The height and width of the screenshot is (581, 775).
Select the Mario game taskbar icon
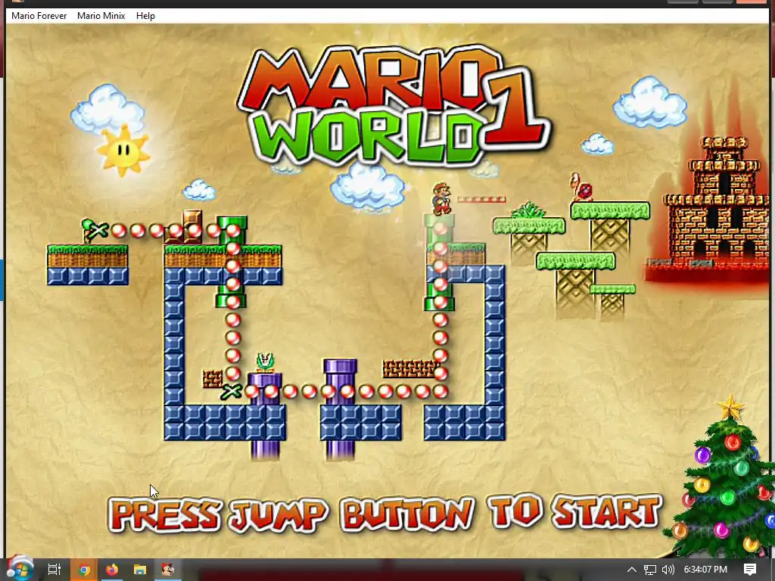168,570
